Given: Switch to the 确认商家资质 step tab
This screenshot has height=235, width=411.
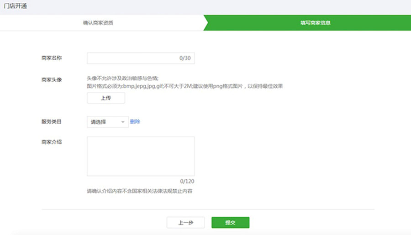Looking at the screenshot, I should click(98, 22).
